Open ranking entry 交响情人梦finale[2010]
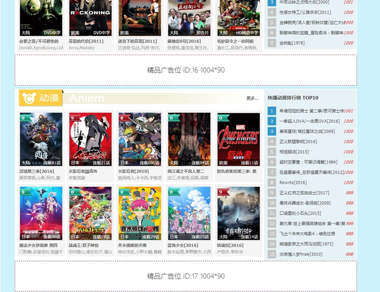Screen dimensions: 380x292 point(301,254)
